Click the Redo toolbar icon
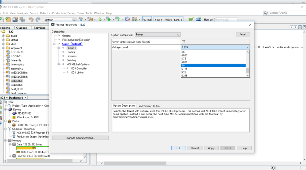Screen dimensions: 306x170 point(38,19)
